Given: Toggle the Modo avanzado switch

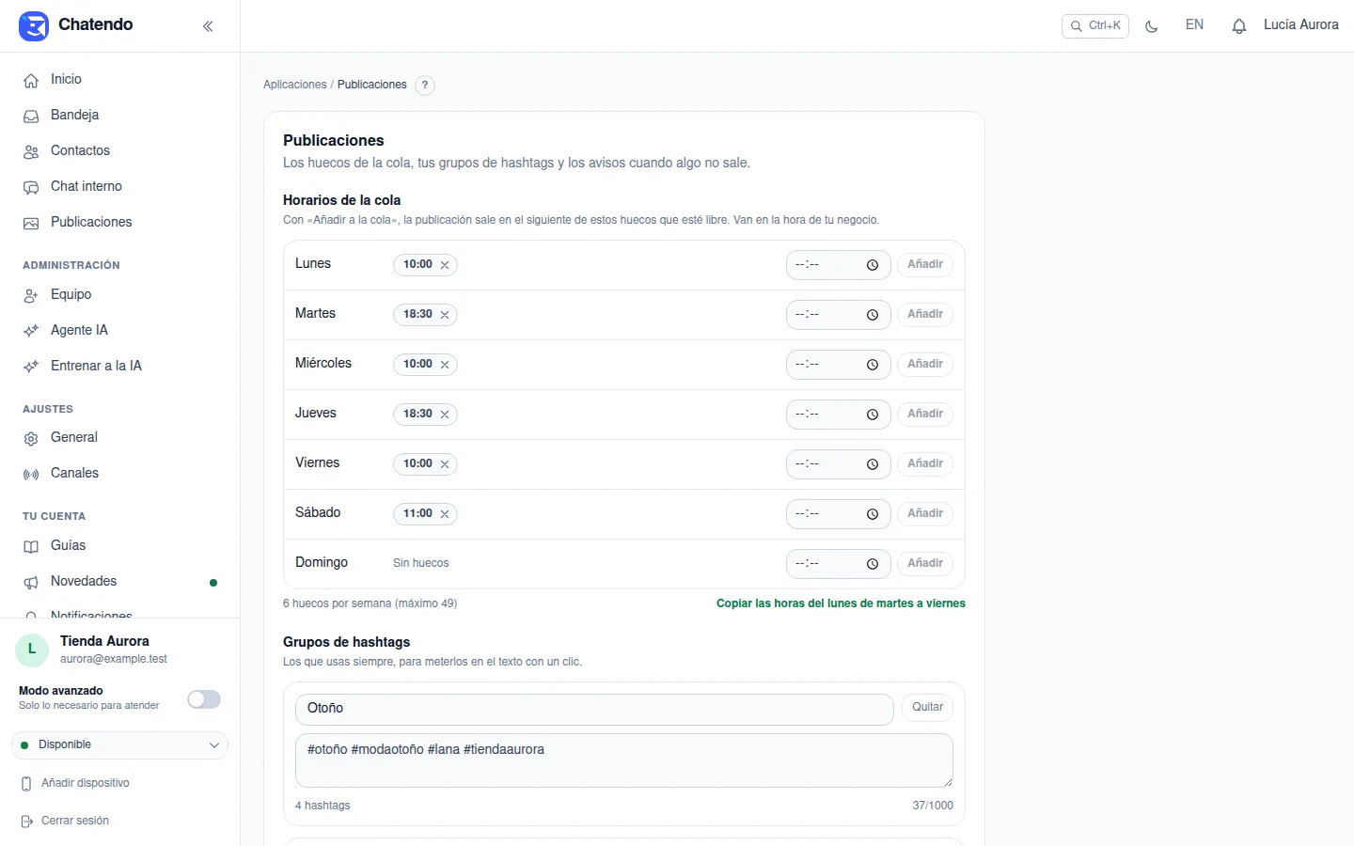Looking at the screenshot, I should (204, 699).
